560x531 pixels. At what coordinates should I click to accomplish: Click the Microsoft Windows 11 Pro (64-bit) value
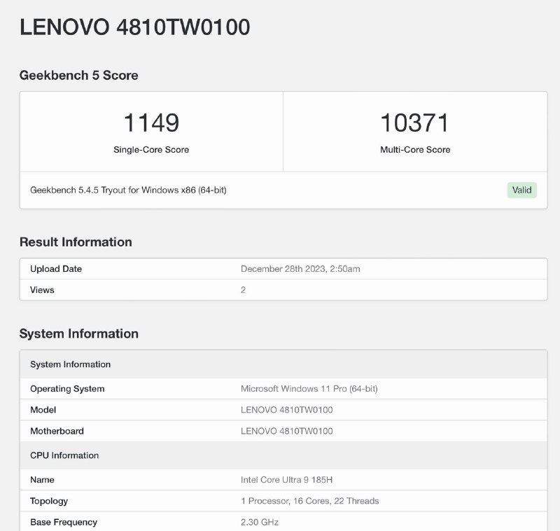pyautogui.click(x=309, y=389)
